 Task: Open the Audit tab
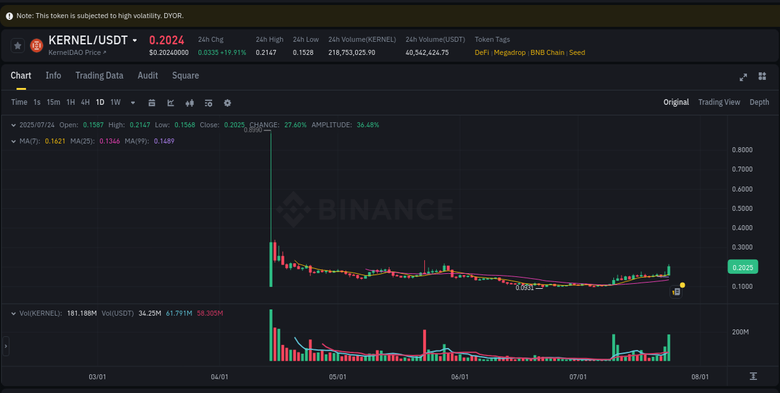(147, 75)
